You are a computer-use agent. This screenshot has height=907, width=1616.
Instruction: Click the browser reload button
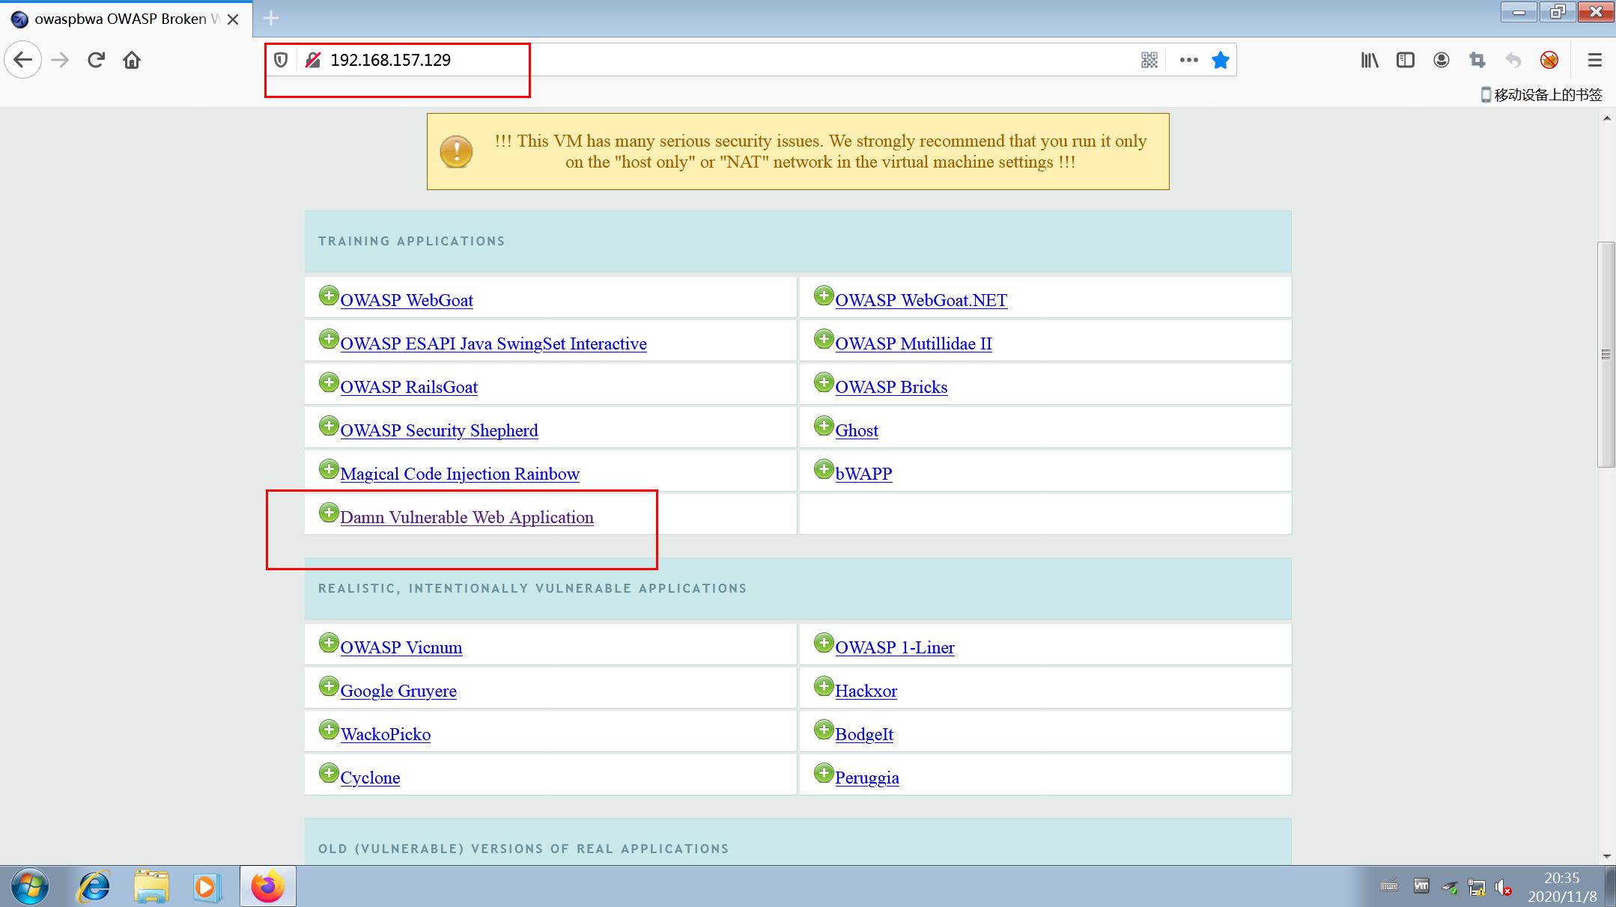click(x=96, y=60)
